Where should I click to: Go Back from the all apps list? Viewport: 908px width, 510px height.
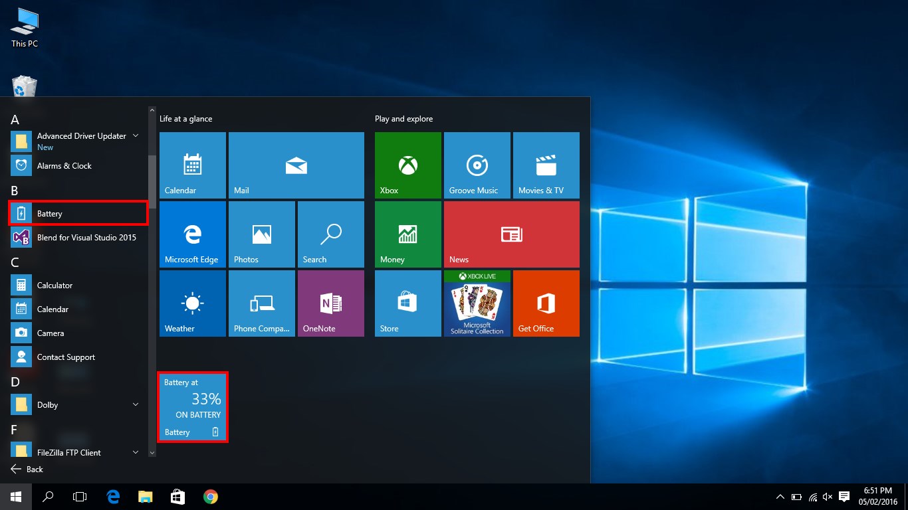click(x=27, y=469)
